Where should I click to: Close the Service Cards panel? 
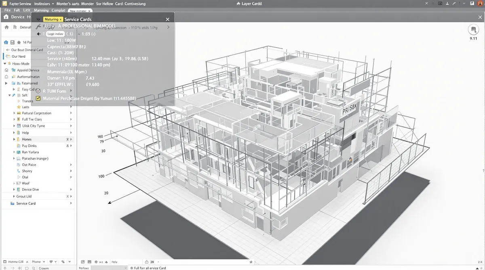(x=168, y=19)
